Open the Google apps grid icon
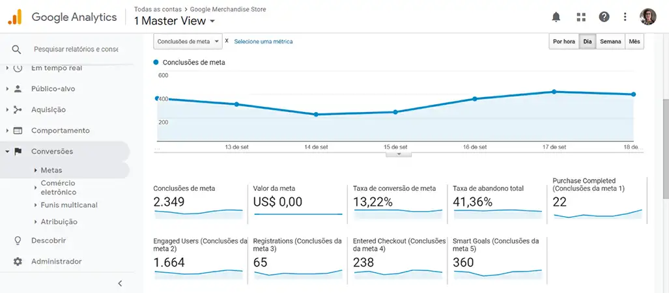The width and height of the screenshot is (669, 293). coord(581,16)
